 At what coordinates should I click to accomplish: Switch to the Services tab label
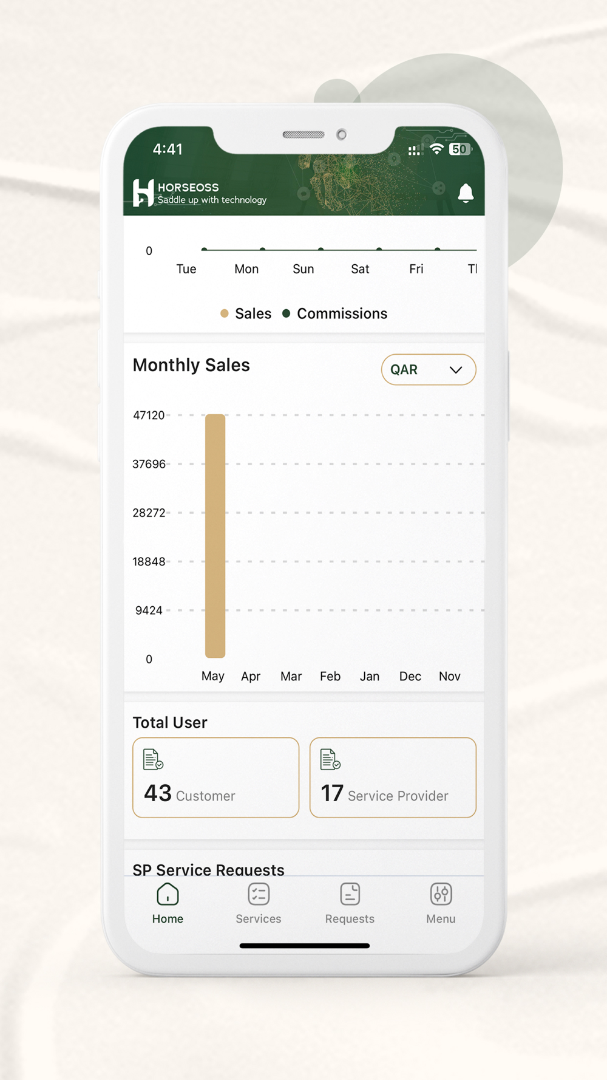point(259,919)
